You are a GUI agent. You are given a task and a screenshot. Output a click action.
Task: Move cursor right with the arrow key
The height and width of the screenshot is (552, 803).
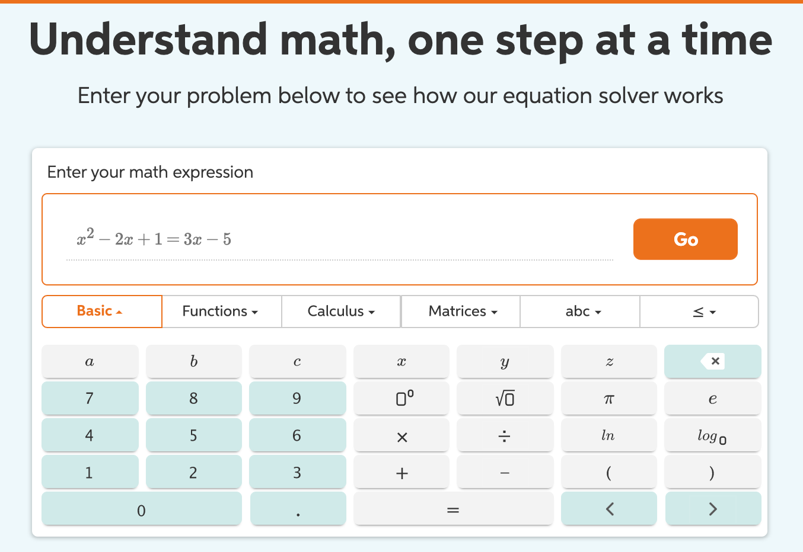click(712, 508)
